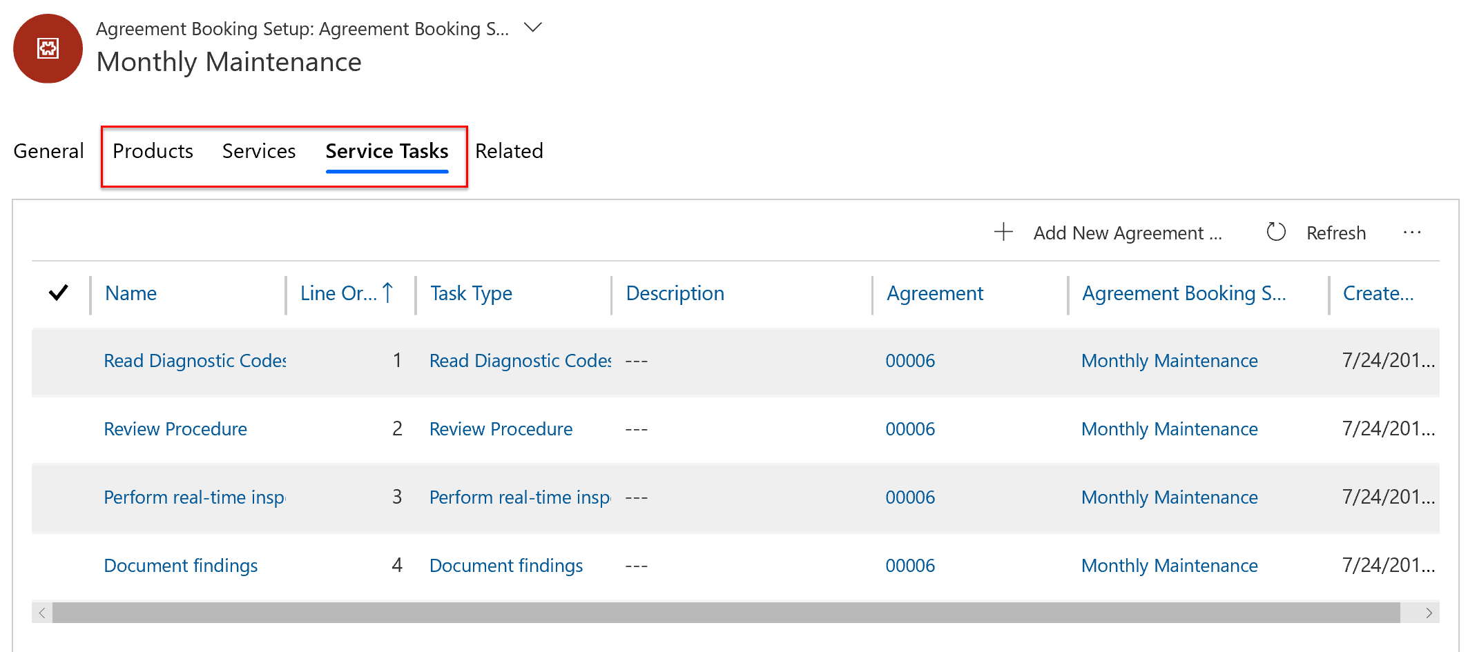The width and height of the screenshot is (1468, 652).
Task: Sort by Task Type column header
Action: click(x=472, y=293)
